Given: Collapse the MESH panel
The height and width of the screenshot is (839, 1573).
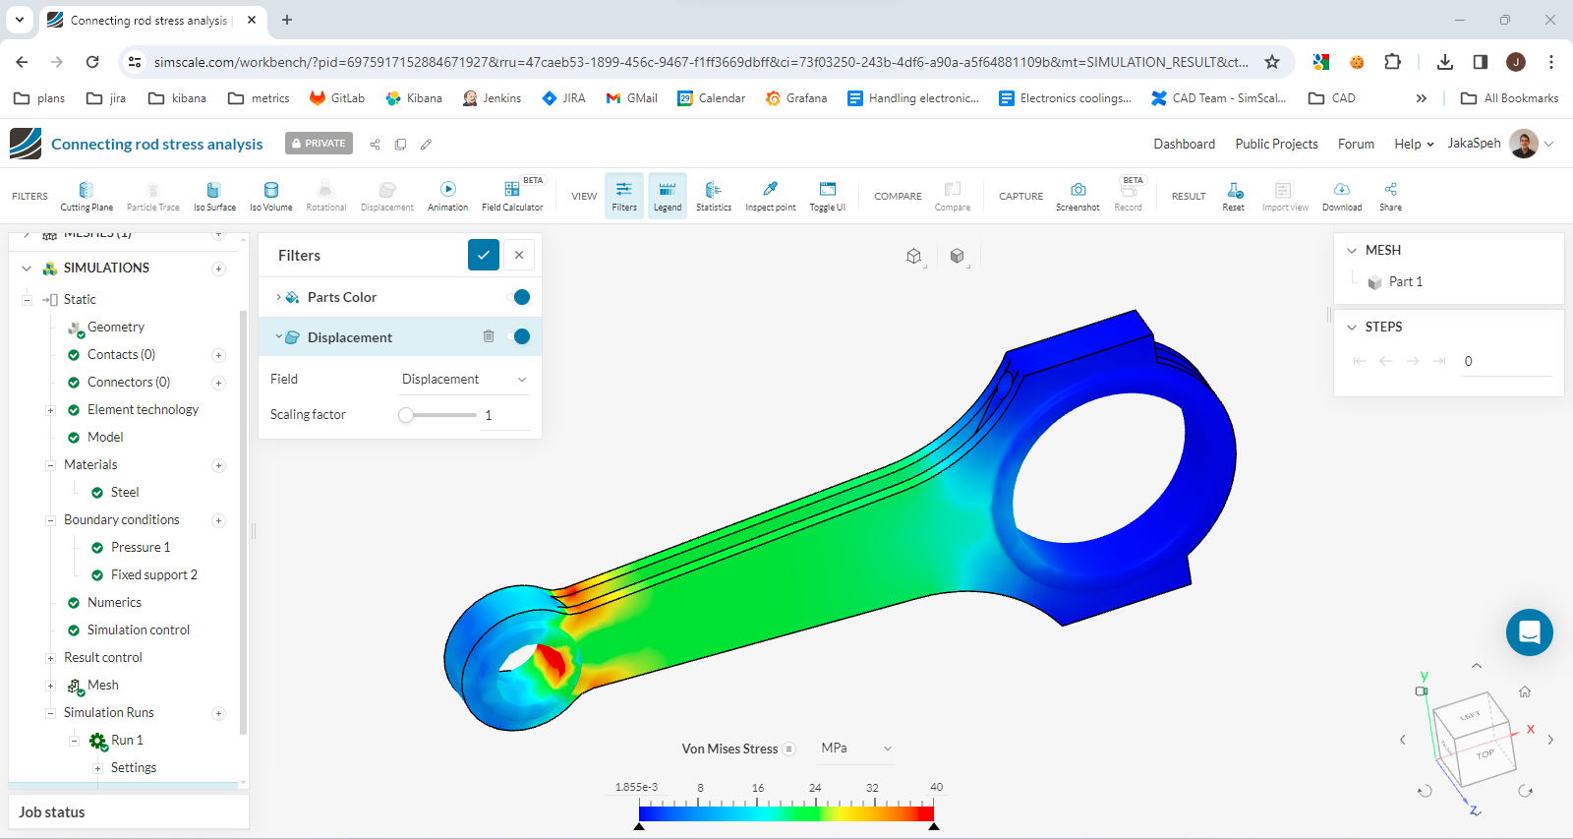Looking at the screenshot, I should [x=1352, y=251].
